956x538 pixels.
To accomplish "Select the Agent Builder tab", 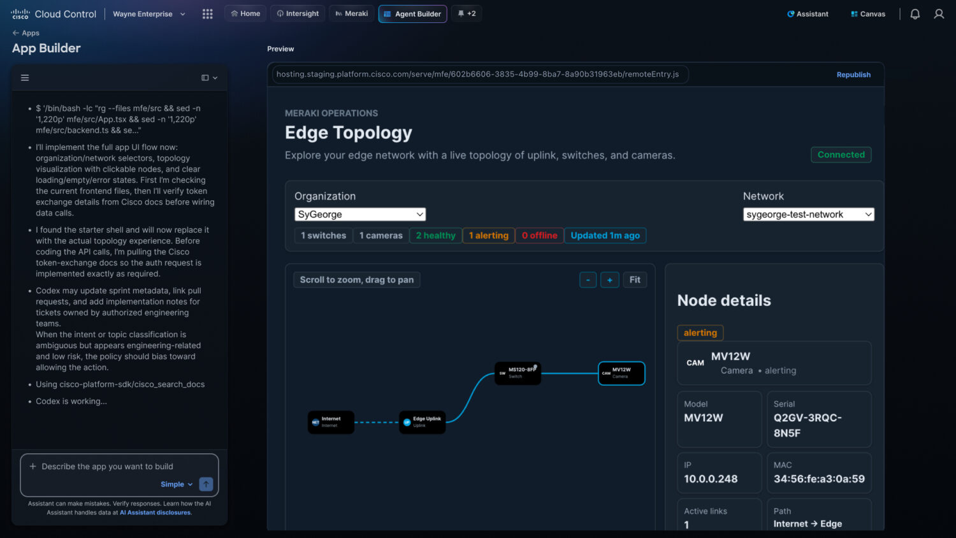I will [412, 13].
